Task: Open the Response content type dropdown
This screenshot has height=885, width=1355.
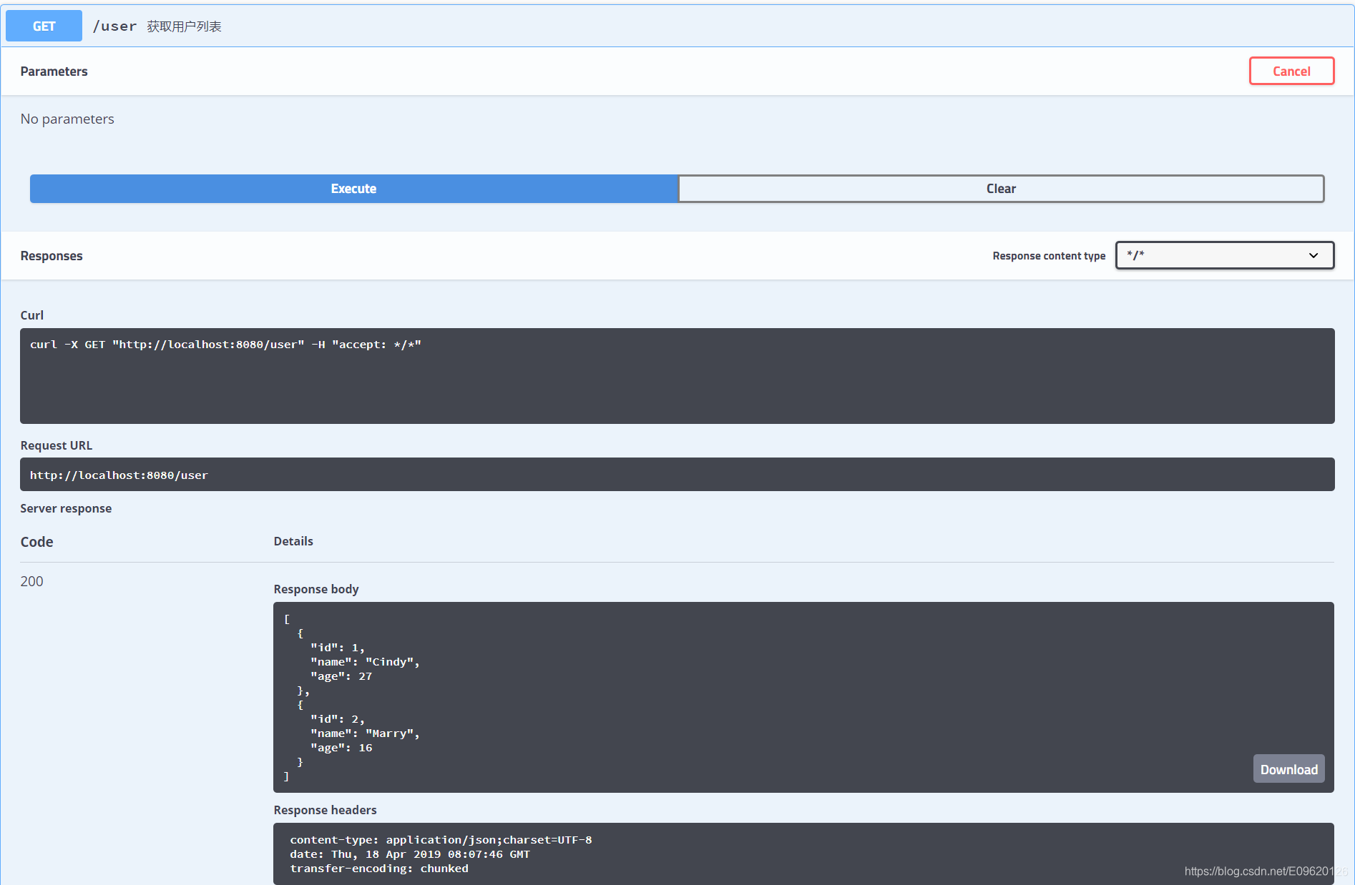Action: click(x=1225, y=255)
